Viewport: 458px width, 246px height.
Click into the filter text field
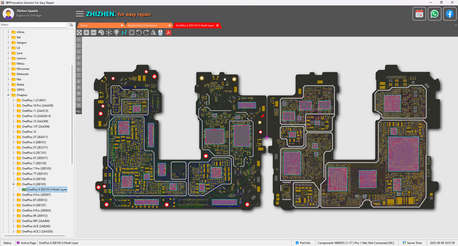click(x=33, y=25)
